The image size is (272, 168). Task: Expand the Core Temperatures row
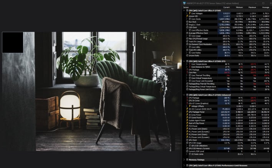pos(187,64)
